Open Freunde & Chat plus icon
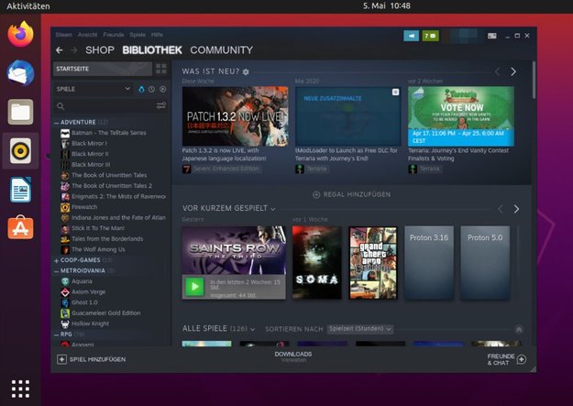The width and height of the screenshot is (573, 406). [521, 359]
